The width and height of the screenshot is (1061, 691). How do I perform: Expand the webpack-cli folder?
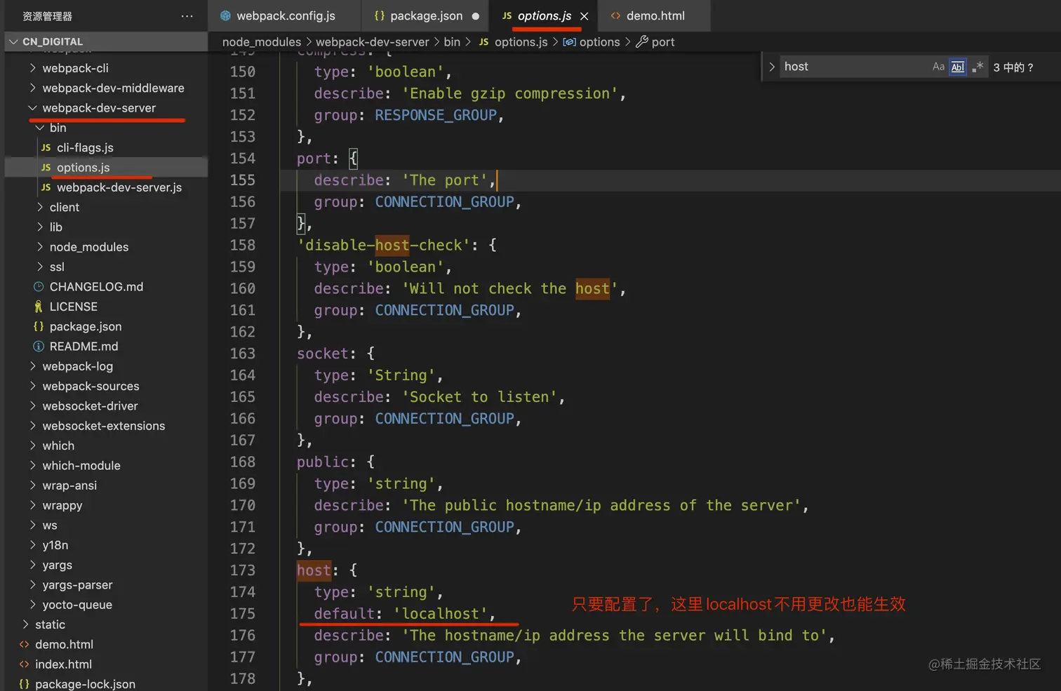pos(75,69)
